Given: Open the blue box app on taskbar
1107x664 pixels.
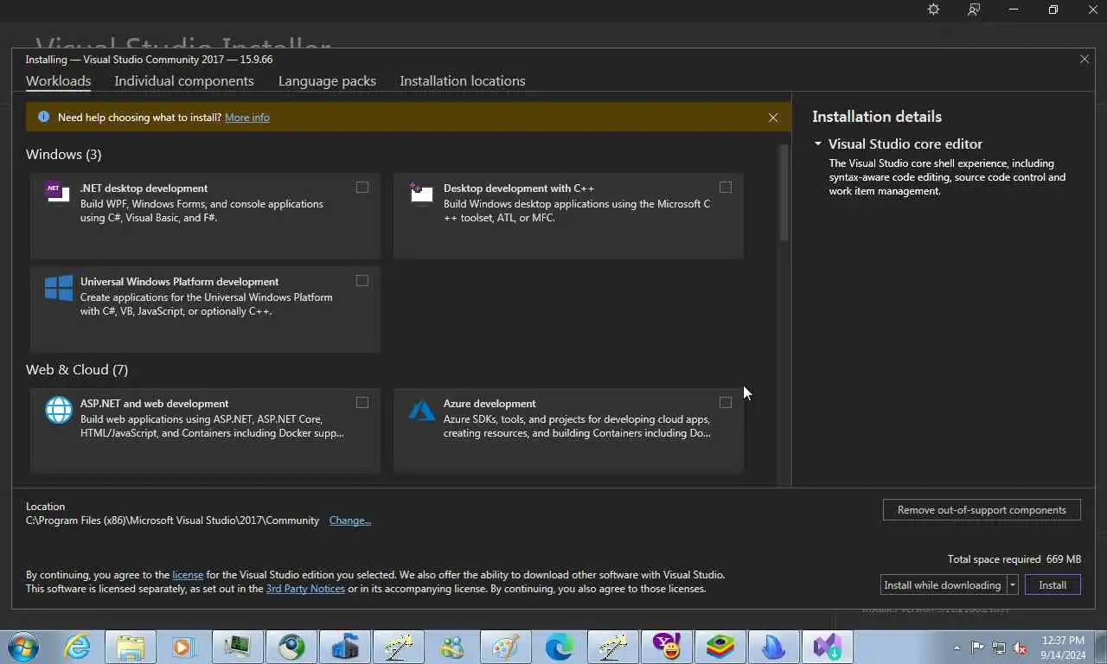Looking at the screenshot, I should 345,647.
